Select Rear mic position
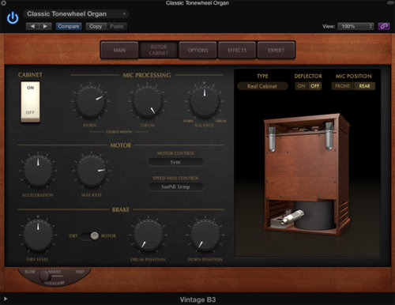395x305 pixels. pyautogui.click(x=364, y=86)
